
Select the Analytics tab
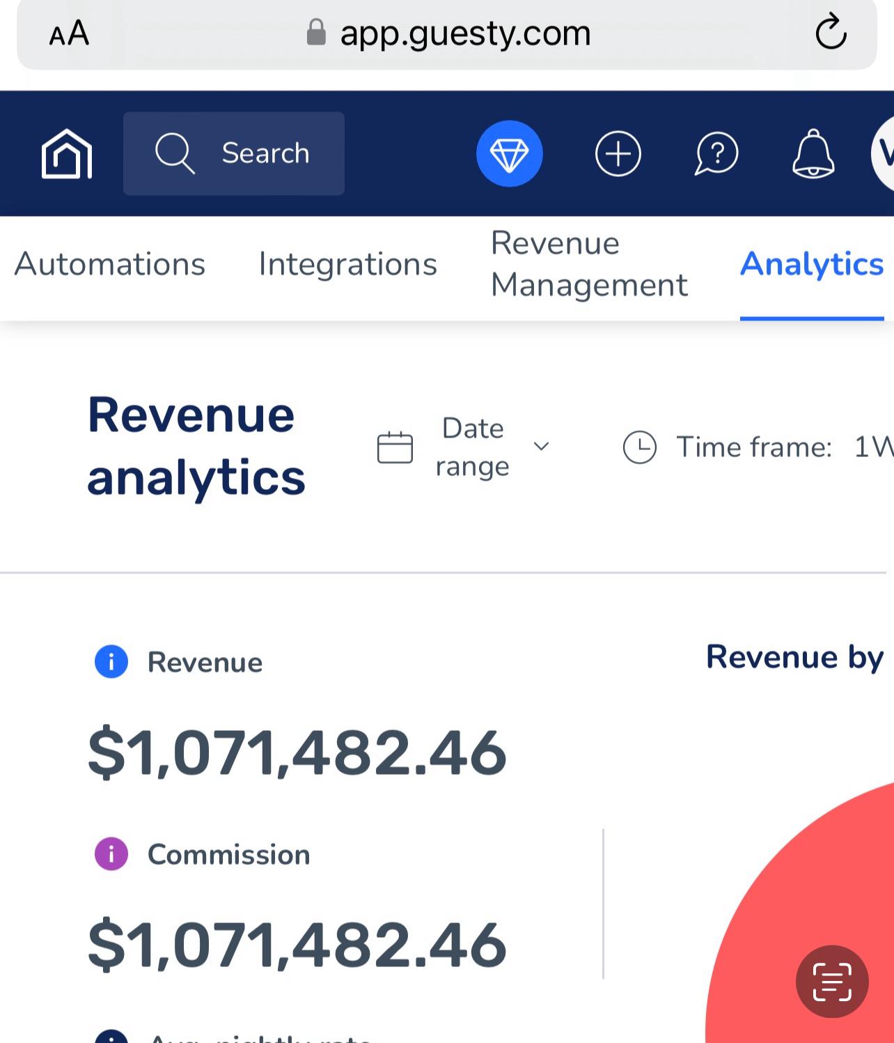pos(811,264)
